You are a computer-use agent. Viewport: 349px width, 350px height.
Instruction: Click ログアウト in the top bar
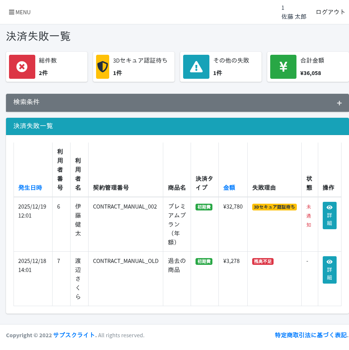coord(330,12)
